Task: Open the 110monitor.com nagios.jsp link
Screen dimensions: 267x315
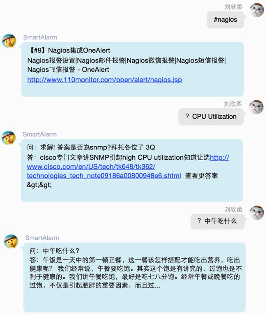Action: click(x=105, y=80)
